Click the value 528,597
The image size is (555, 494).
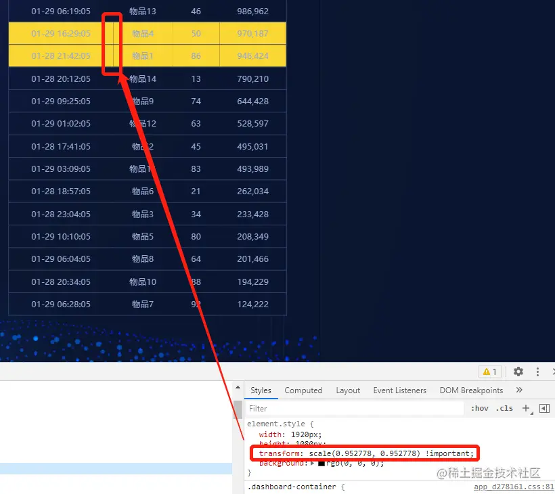252,123
